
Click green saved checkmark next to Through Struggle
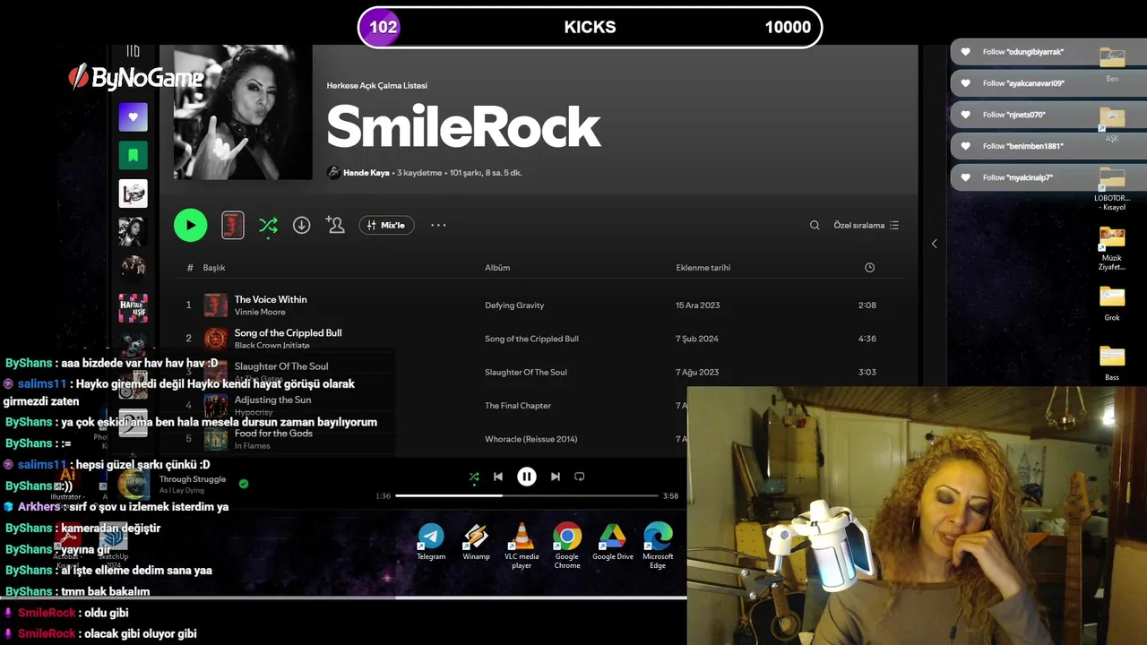[244, 484]
